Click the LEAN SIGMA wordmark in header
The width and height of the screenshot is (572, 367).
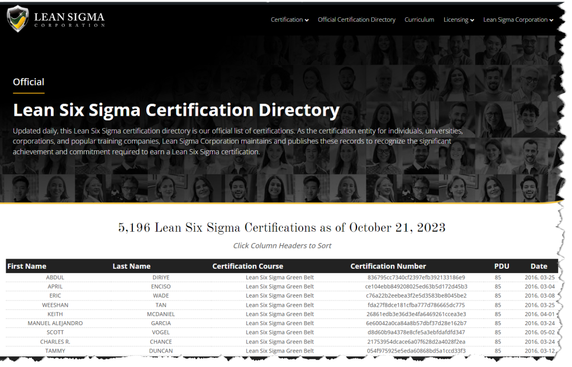pyautogui.click(x=69, y=15)
